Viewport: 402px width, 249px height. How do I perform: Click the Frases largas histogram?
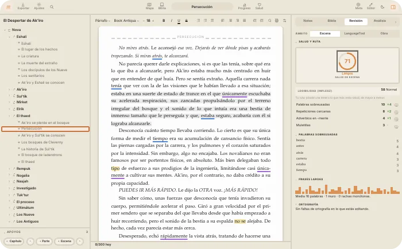click(x=347, y=189)
